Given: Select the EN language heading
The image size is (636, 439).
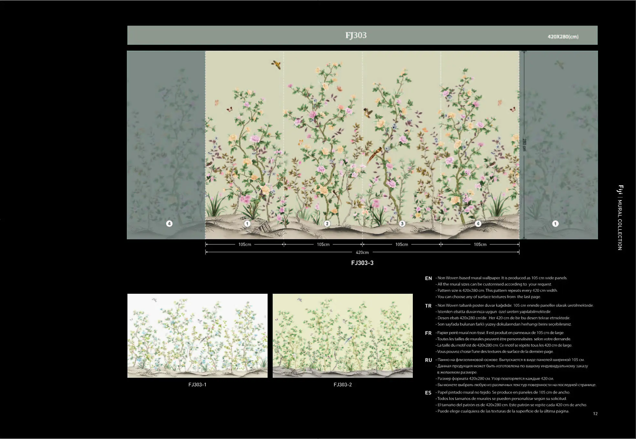Looking at the screenshot, I should (x=428, y=278).
